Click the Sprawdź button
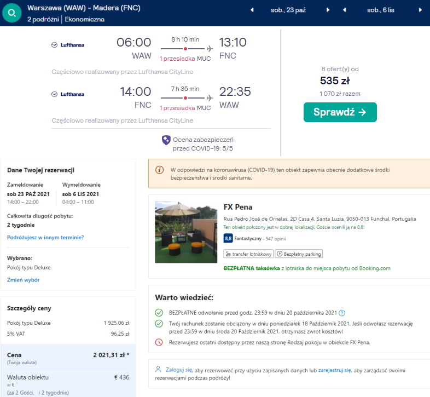 (x=340, y=112)
